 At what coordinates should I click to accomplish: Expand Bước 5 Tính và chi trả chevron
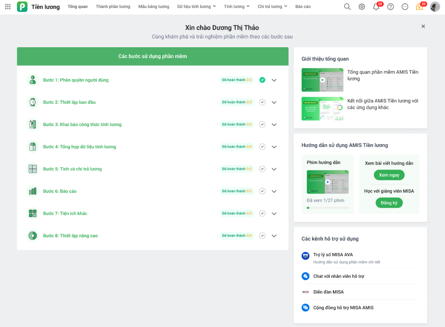tap(274, 169)
